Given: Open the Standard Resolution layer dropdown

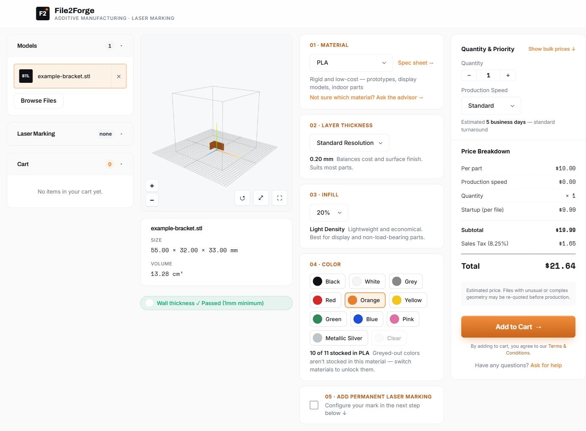Looking at the screenshot, I should [349, 143].
